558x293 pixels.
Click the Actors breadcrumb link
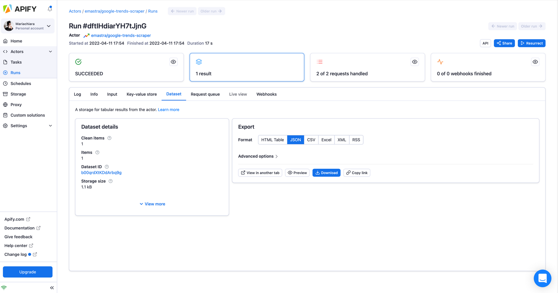75,11
